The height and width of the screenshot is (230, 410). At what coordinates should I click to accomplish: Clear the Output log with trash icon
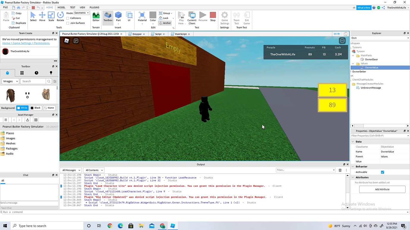[x=340, y=170]
